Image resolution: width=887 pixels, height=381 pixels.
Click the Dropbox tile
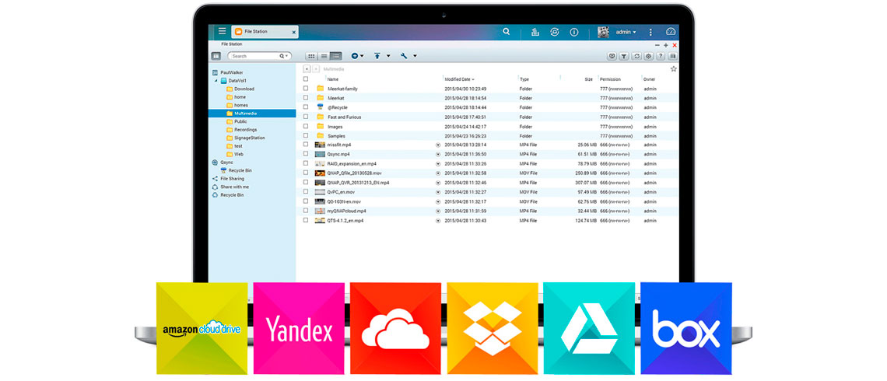[x=493, y=328]
